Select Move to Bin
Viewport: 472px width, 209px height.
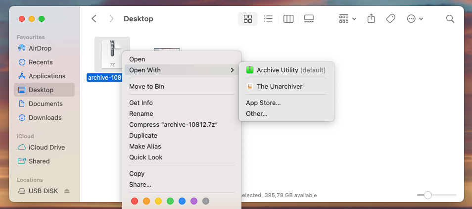(x=146, y=86)
